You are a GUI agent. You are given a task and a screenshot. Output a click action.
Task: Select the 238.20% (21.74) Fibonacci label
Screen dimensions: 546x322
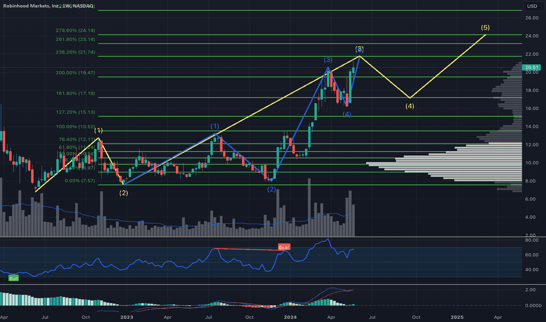[x=75, y=52]
